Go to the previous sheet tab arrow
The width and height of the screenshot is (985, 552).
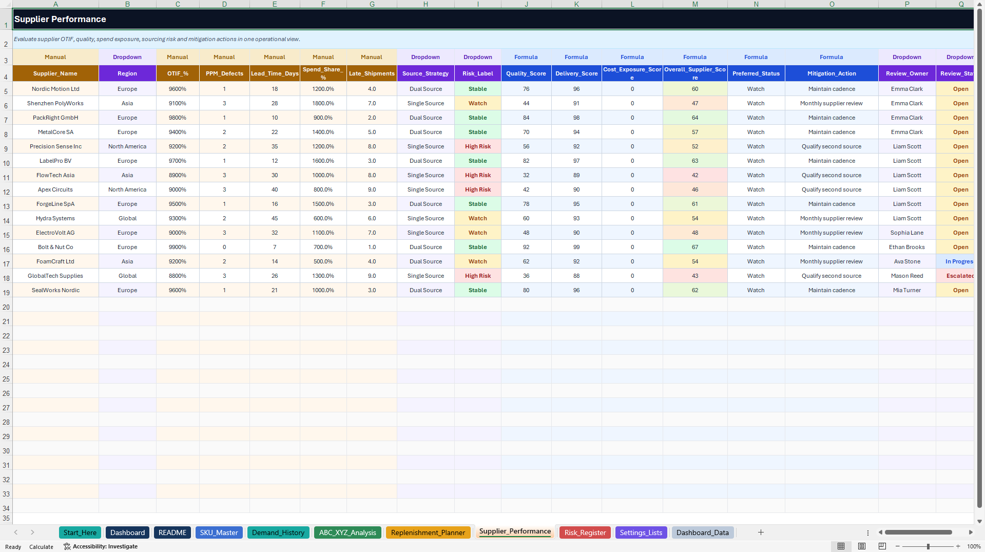pos(16,532)
